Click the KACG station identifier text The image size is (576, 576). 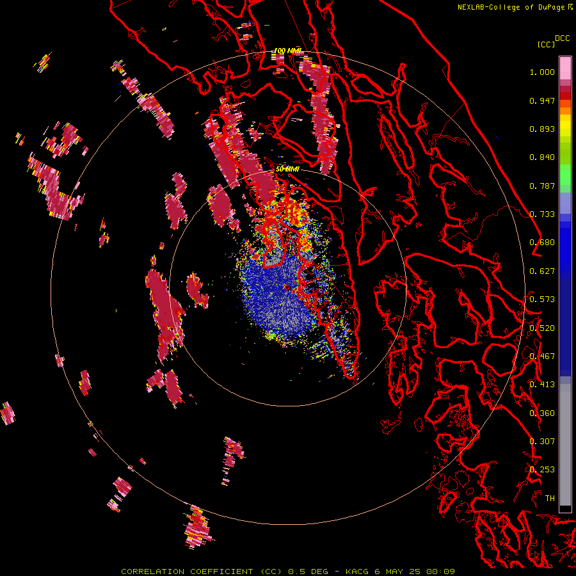pos(357,572)
